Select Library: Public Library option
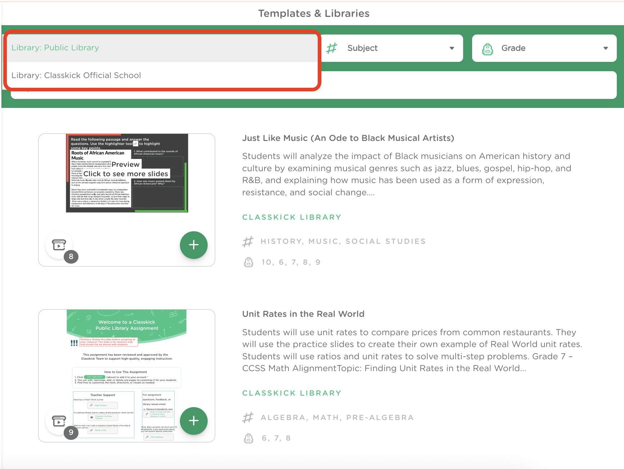The image size is (624, 469). 162,48
